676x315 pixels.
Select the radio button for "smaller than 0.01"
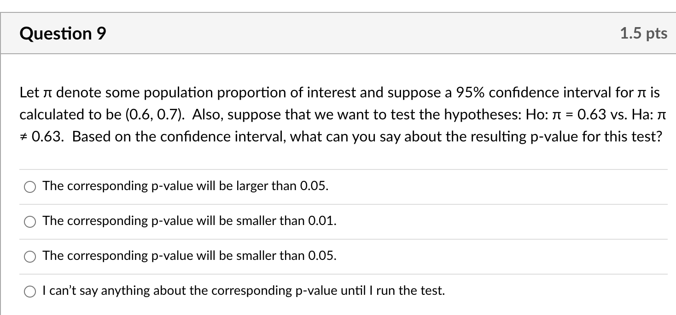pyautogui.click(x=29, y=221)
